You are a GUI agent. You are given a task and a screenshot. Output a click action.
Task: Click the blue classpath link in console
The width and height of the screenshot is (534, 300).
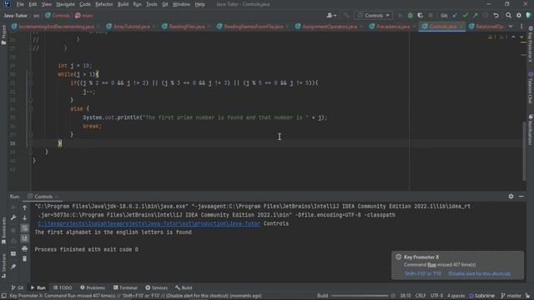click(149, 223)
